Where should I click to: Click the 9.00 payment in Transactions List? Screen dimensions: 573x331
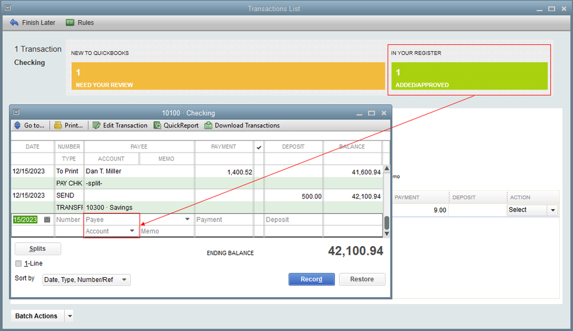point(439,210)
